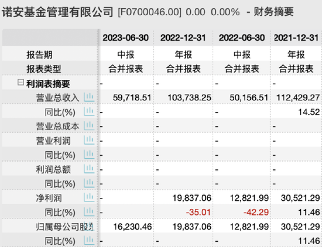
Task: Open chart icon for 营业利润 row
Action: 89,140
